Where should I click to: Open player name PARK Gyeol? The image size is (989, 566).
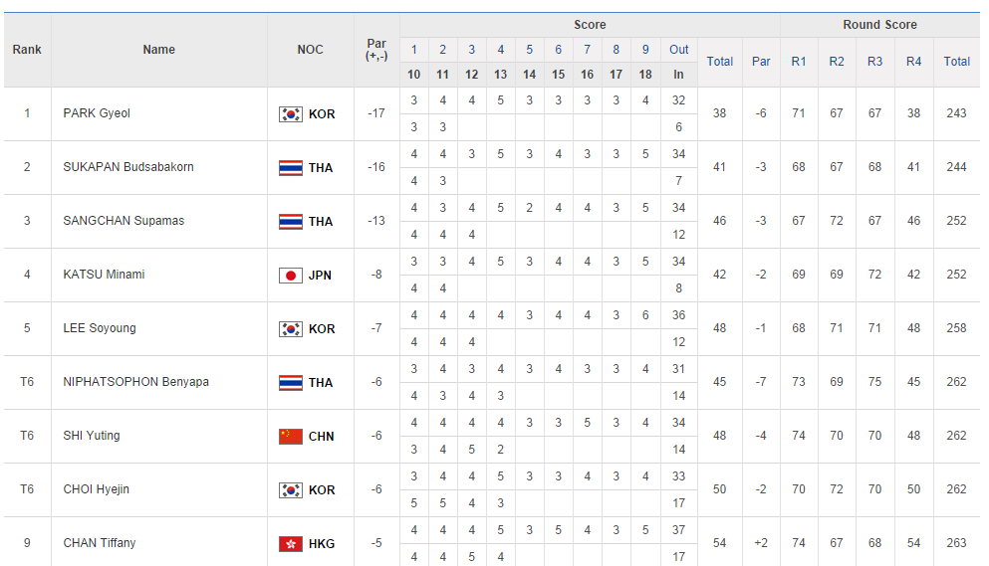(x=97, y=113)
